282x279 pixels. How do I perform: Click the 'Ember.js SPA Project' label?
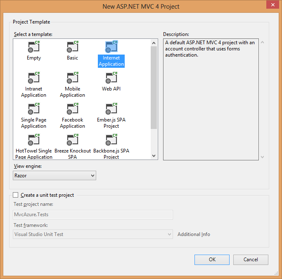(111, 123)
